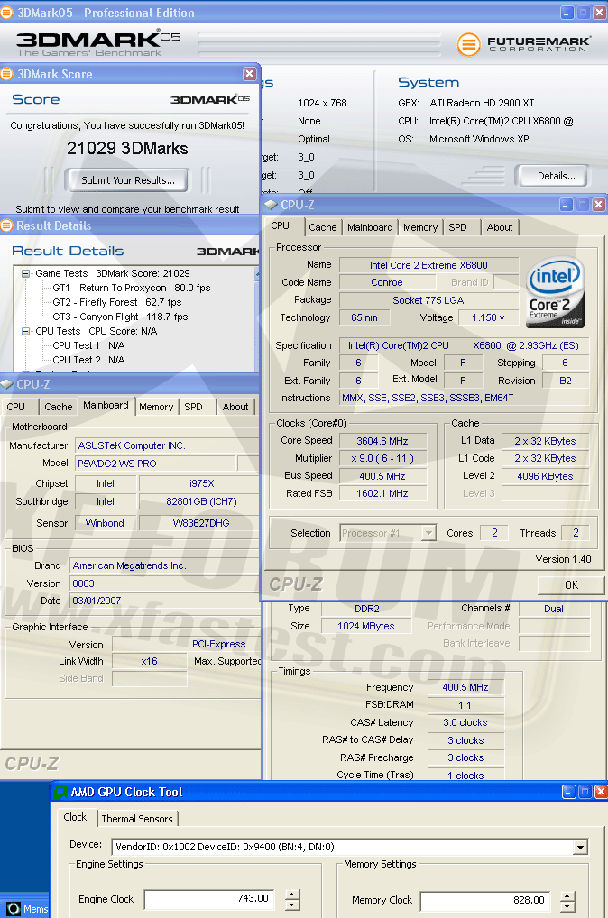Click motherboard model P5WDG2 WS PRO
This screenshot has width=608, height=918.
pyautogui.click(x=155, y=464)
